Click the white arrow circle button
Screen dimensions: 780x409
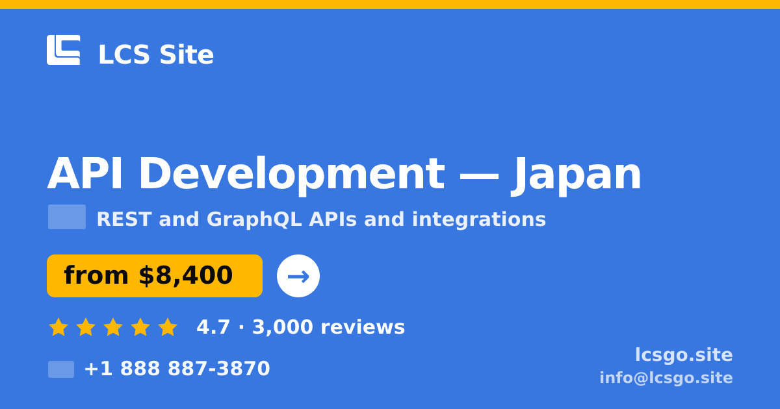298,276
